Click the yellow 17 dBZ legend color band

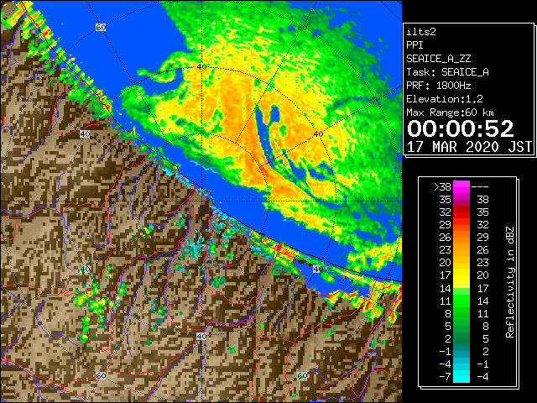(461, 275)
